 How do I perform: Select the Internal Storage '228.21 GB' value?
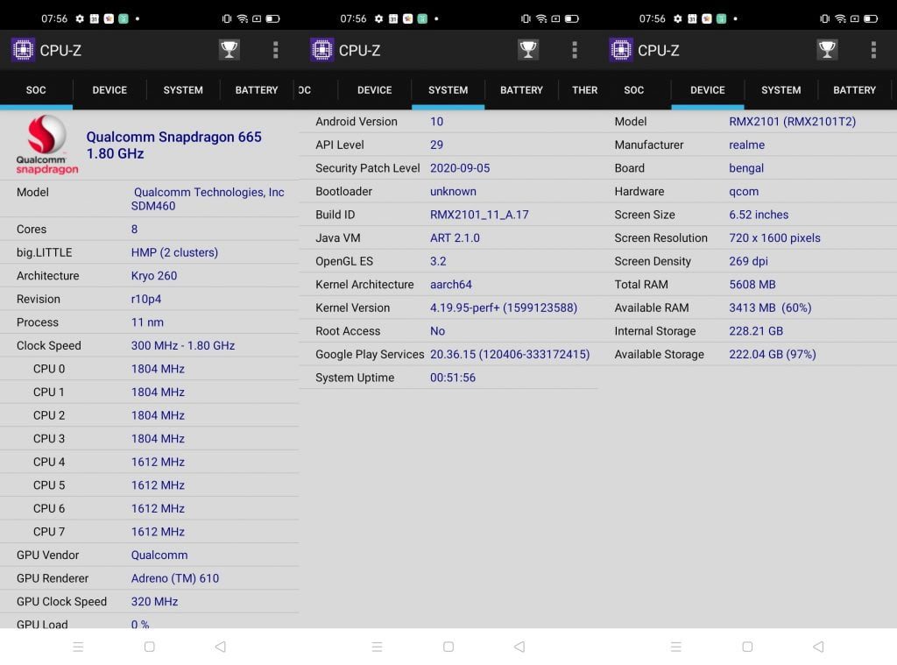tap(756, 331)
